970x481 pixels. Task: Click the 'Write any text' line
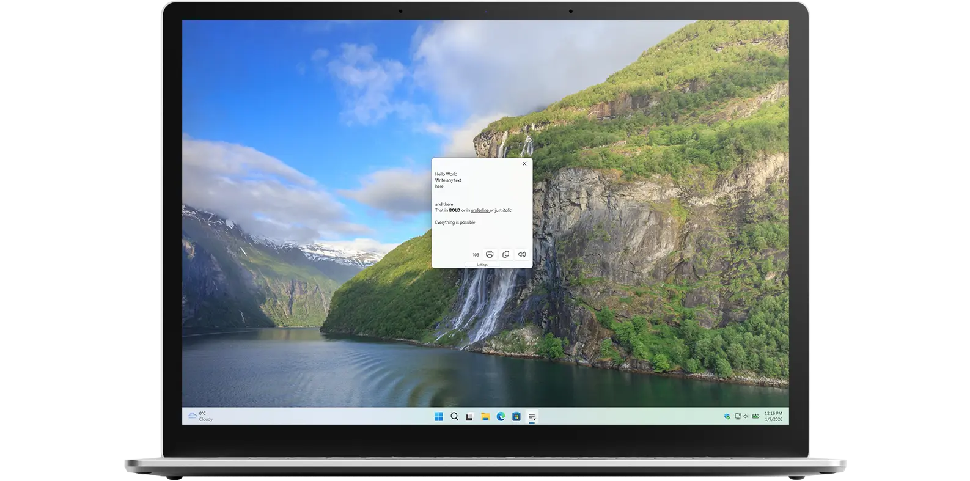(448, 180)
